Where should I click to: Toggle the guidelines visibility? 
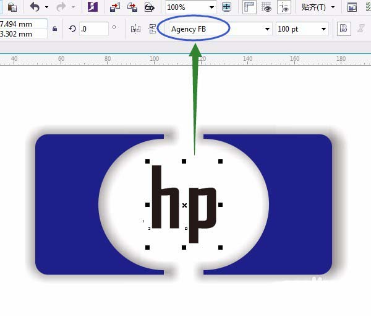coord(284,7)
